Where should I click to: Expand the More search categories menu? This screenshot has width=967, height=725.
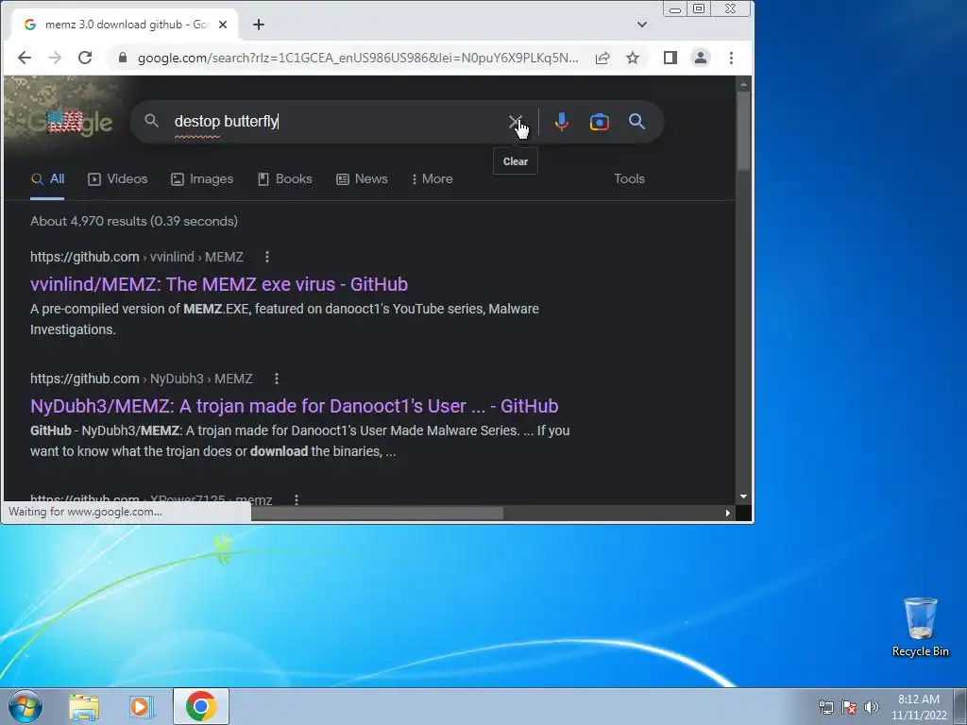433,178
